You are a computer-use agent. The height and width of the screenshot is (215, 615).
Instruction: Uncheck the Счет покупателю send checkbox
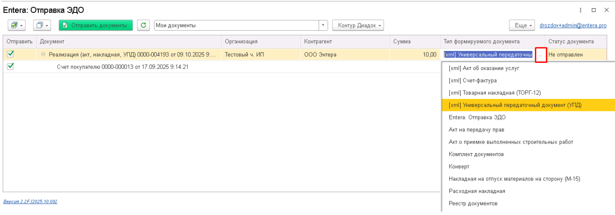[11, 66]
